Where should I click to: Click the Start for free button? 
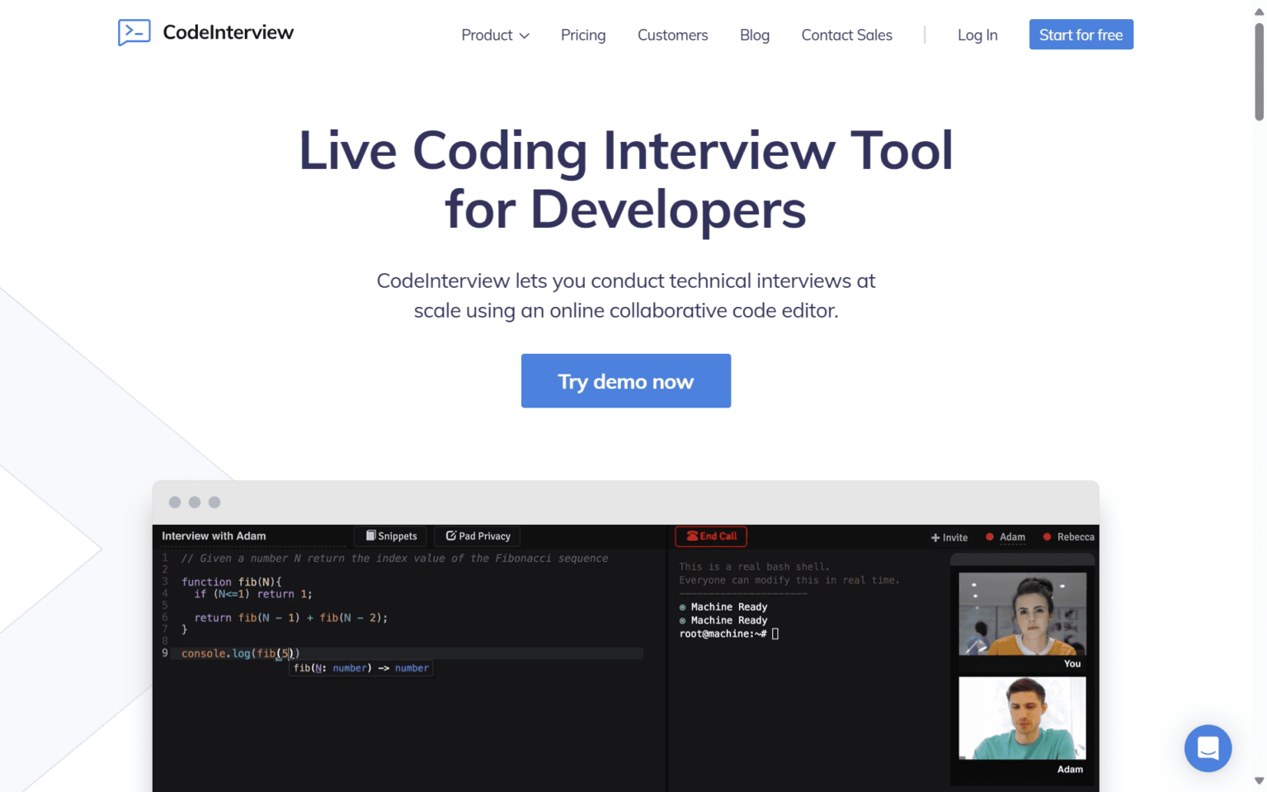[x=1081, y=35]
